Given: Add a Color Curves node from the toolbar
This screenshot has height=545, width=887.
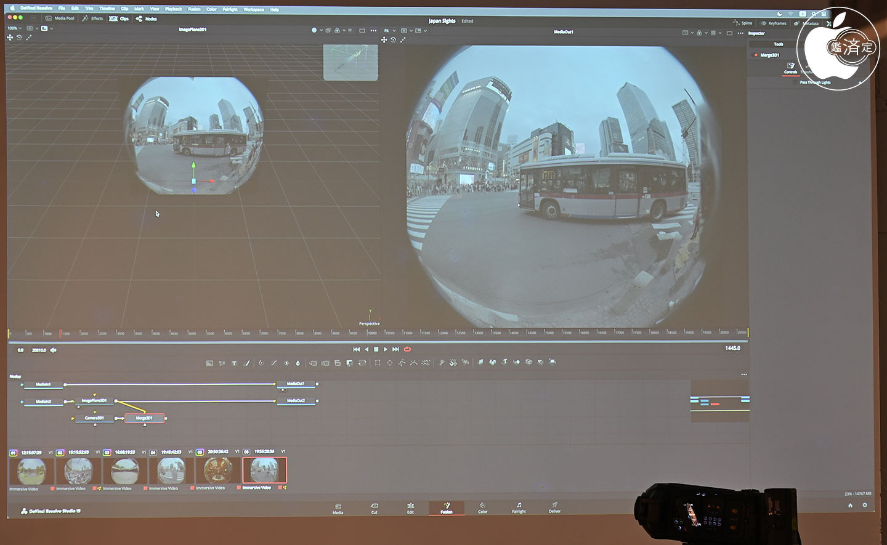Looking at the screenshot, I should coord(274,363).
